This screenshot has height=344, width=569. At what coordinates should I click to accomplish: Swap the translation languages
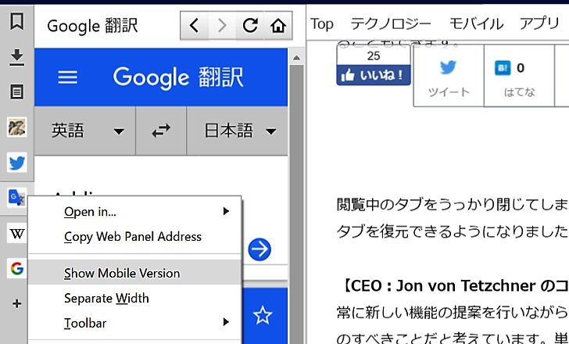tap(161, 131)
